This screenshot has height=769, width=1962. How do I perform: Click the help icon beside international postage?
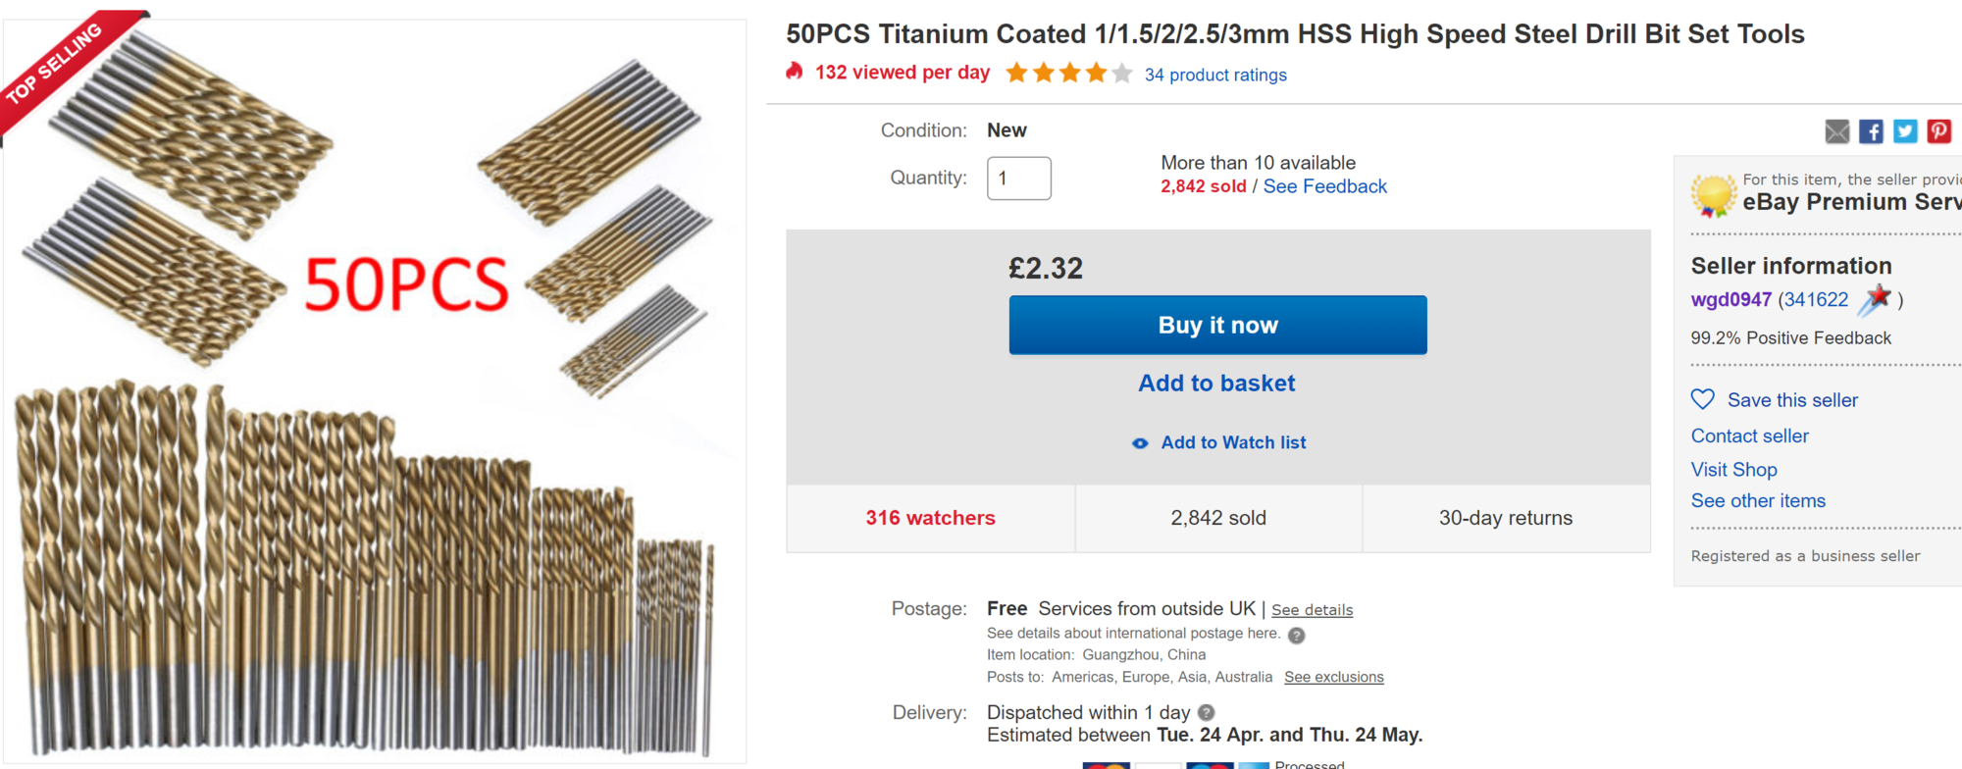1296,636
